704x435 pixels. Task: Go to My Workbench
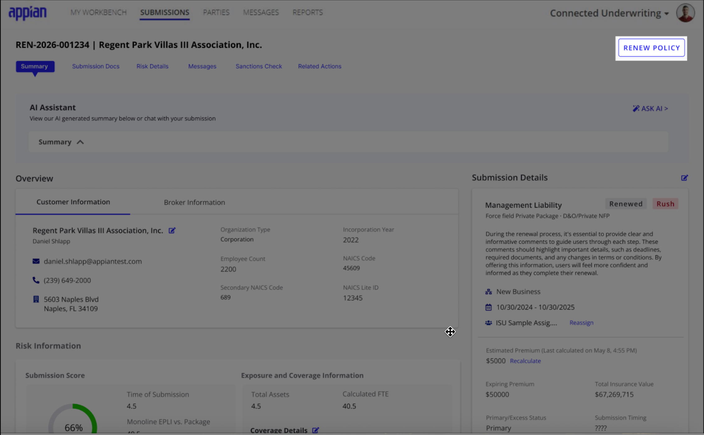(x=98, y=12)
